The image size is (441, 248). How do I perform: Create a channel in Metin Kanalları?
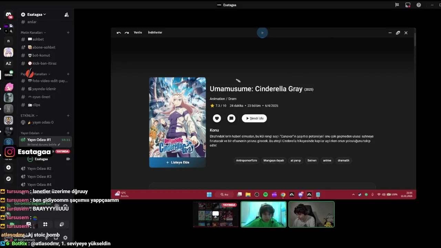68,32
